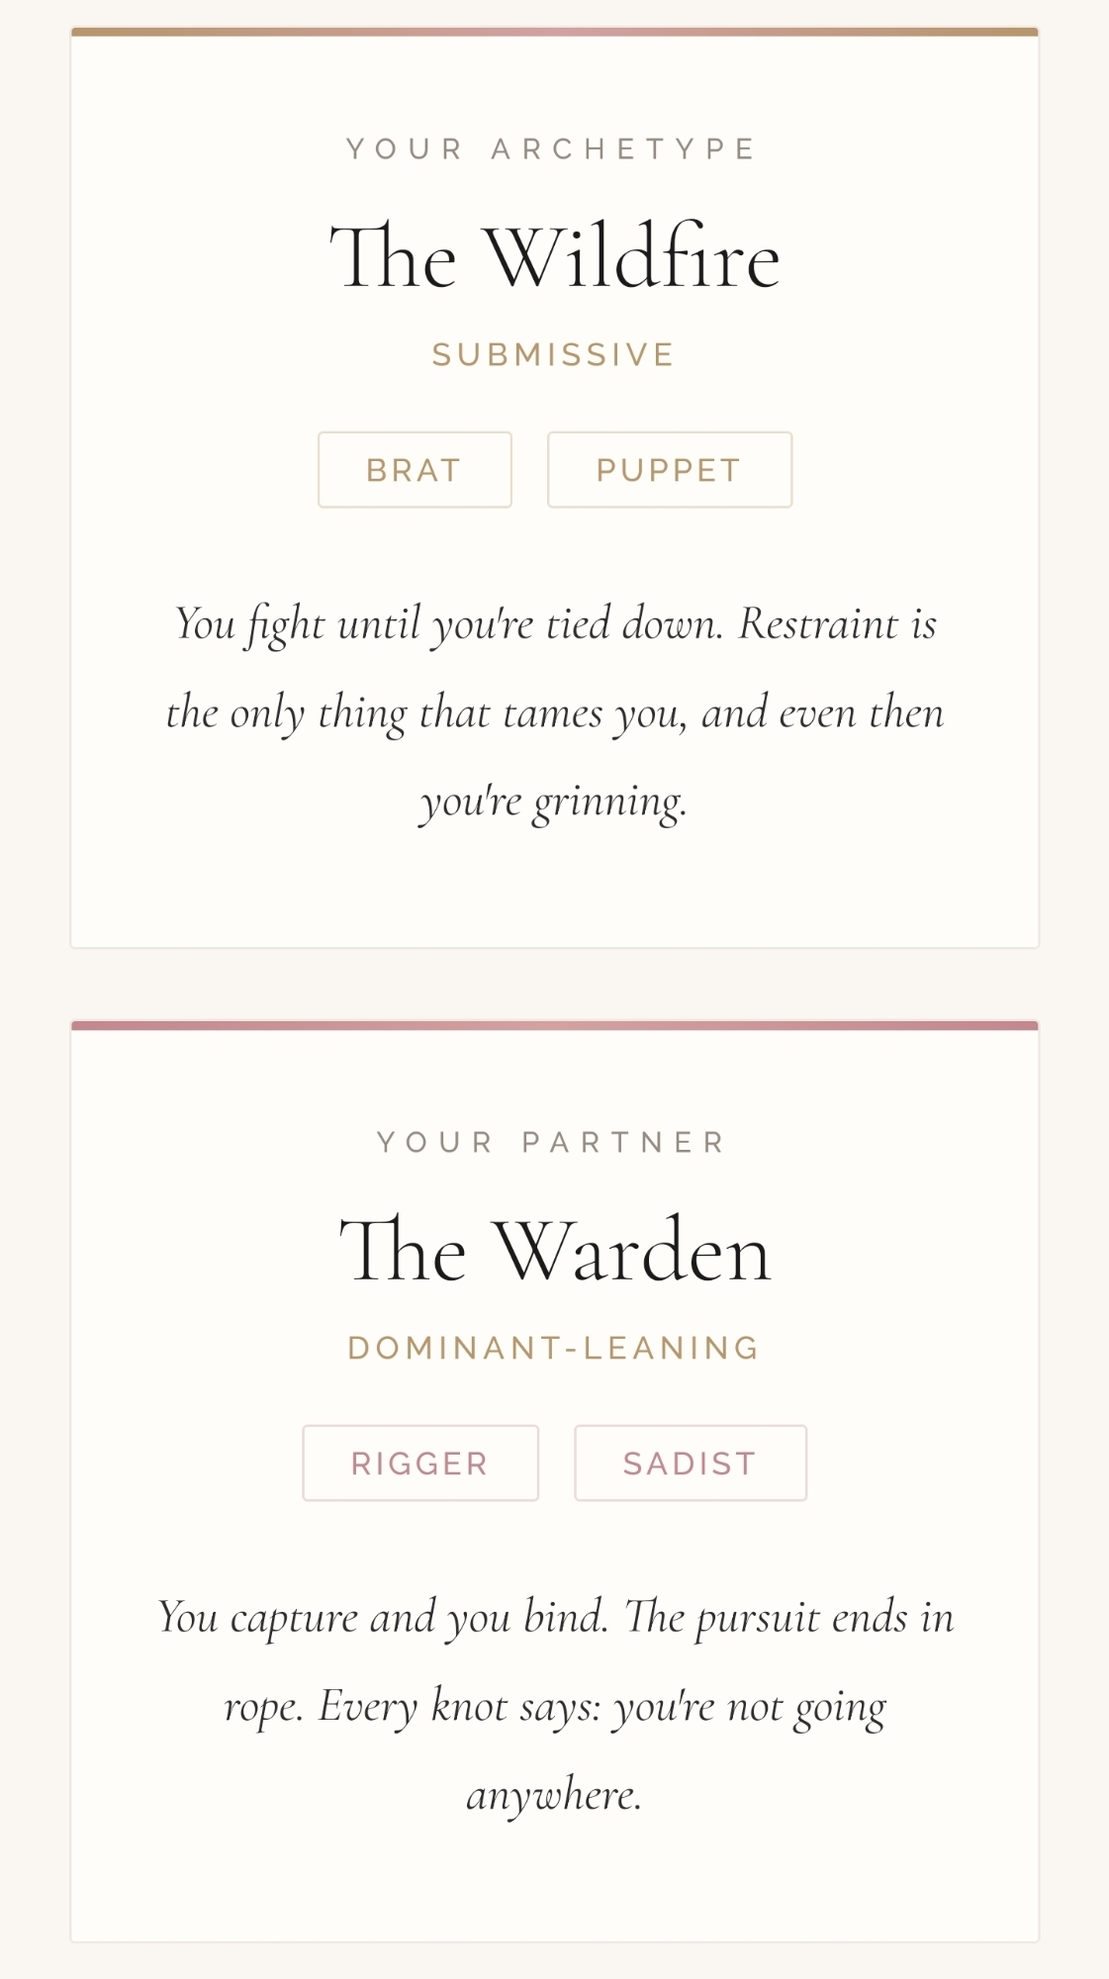Screen dimensions: 1109x1979
Task: Click the BRAT tag
Action: pos(415,470)
